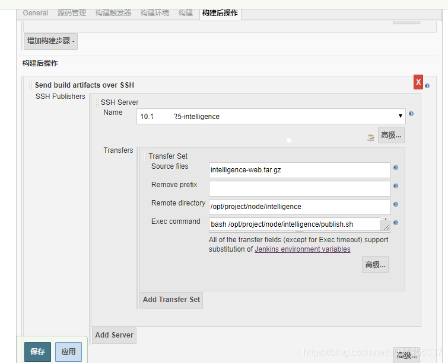Open the SSH Server Name dropdown
This screenshot has height=363, width=448.
271,116
